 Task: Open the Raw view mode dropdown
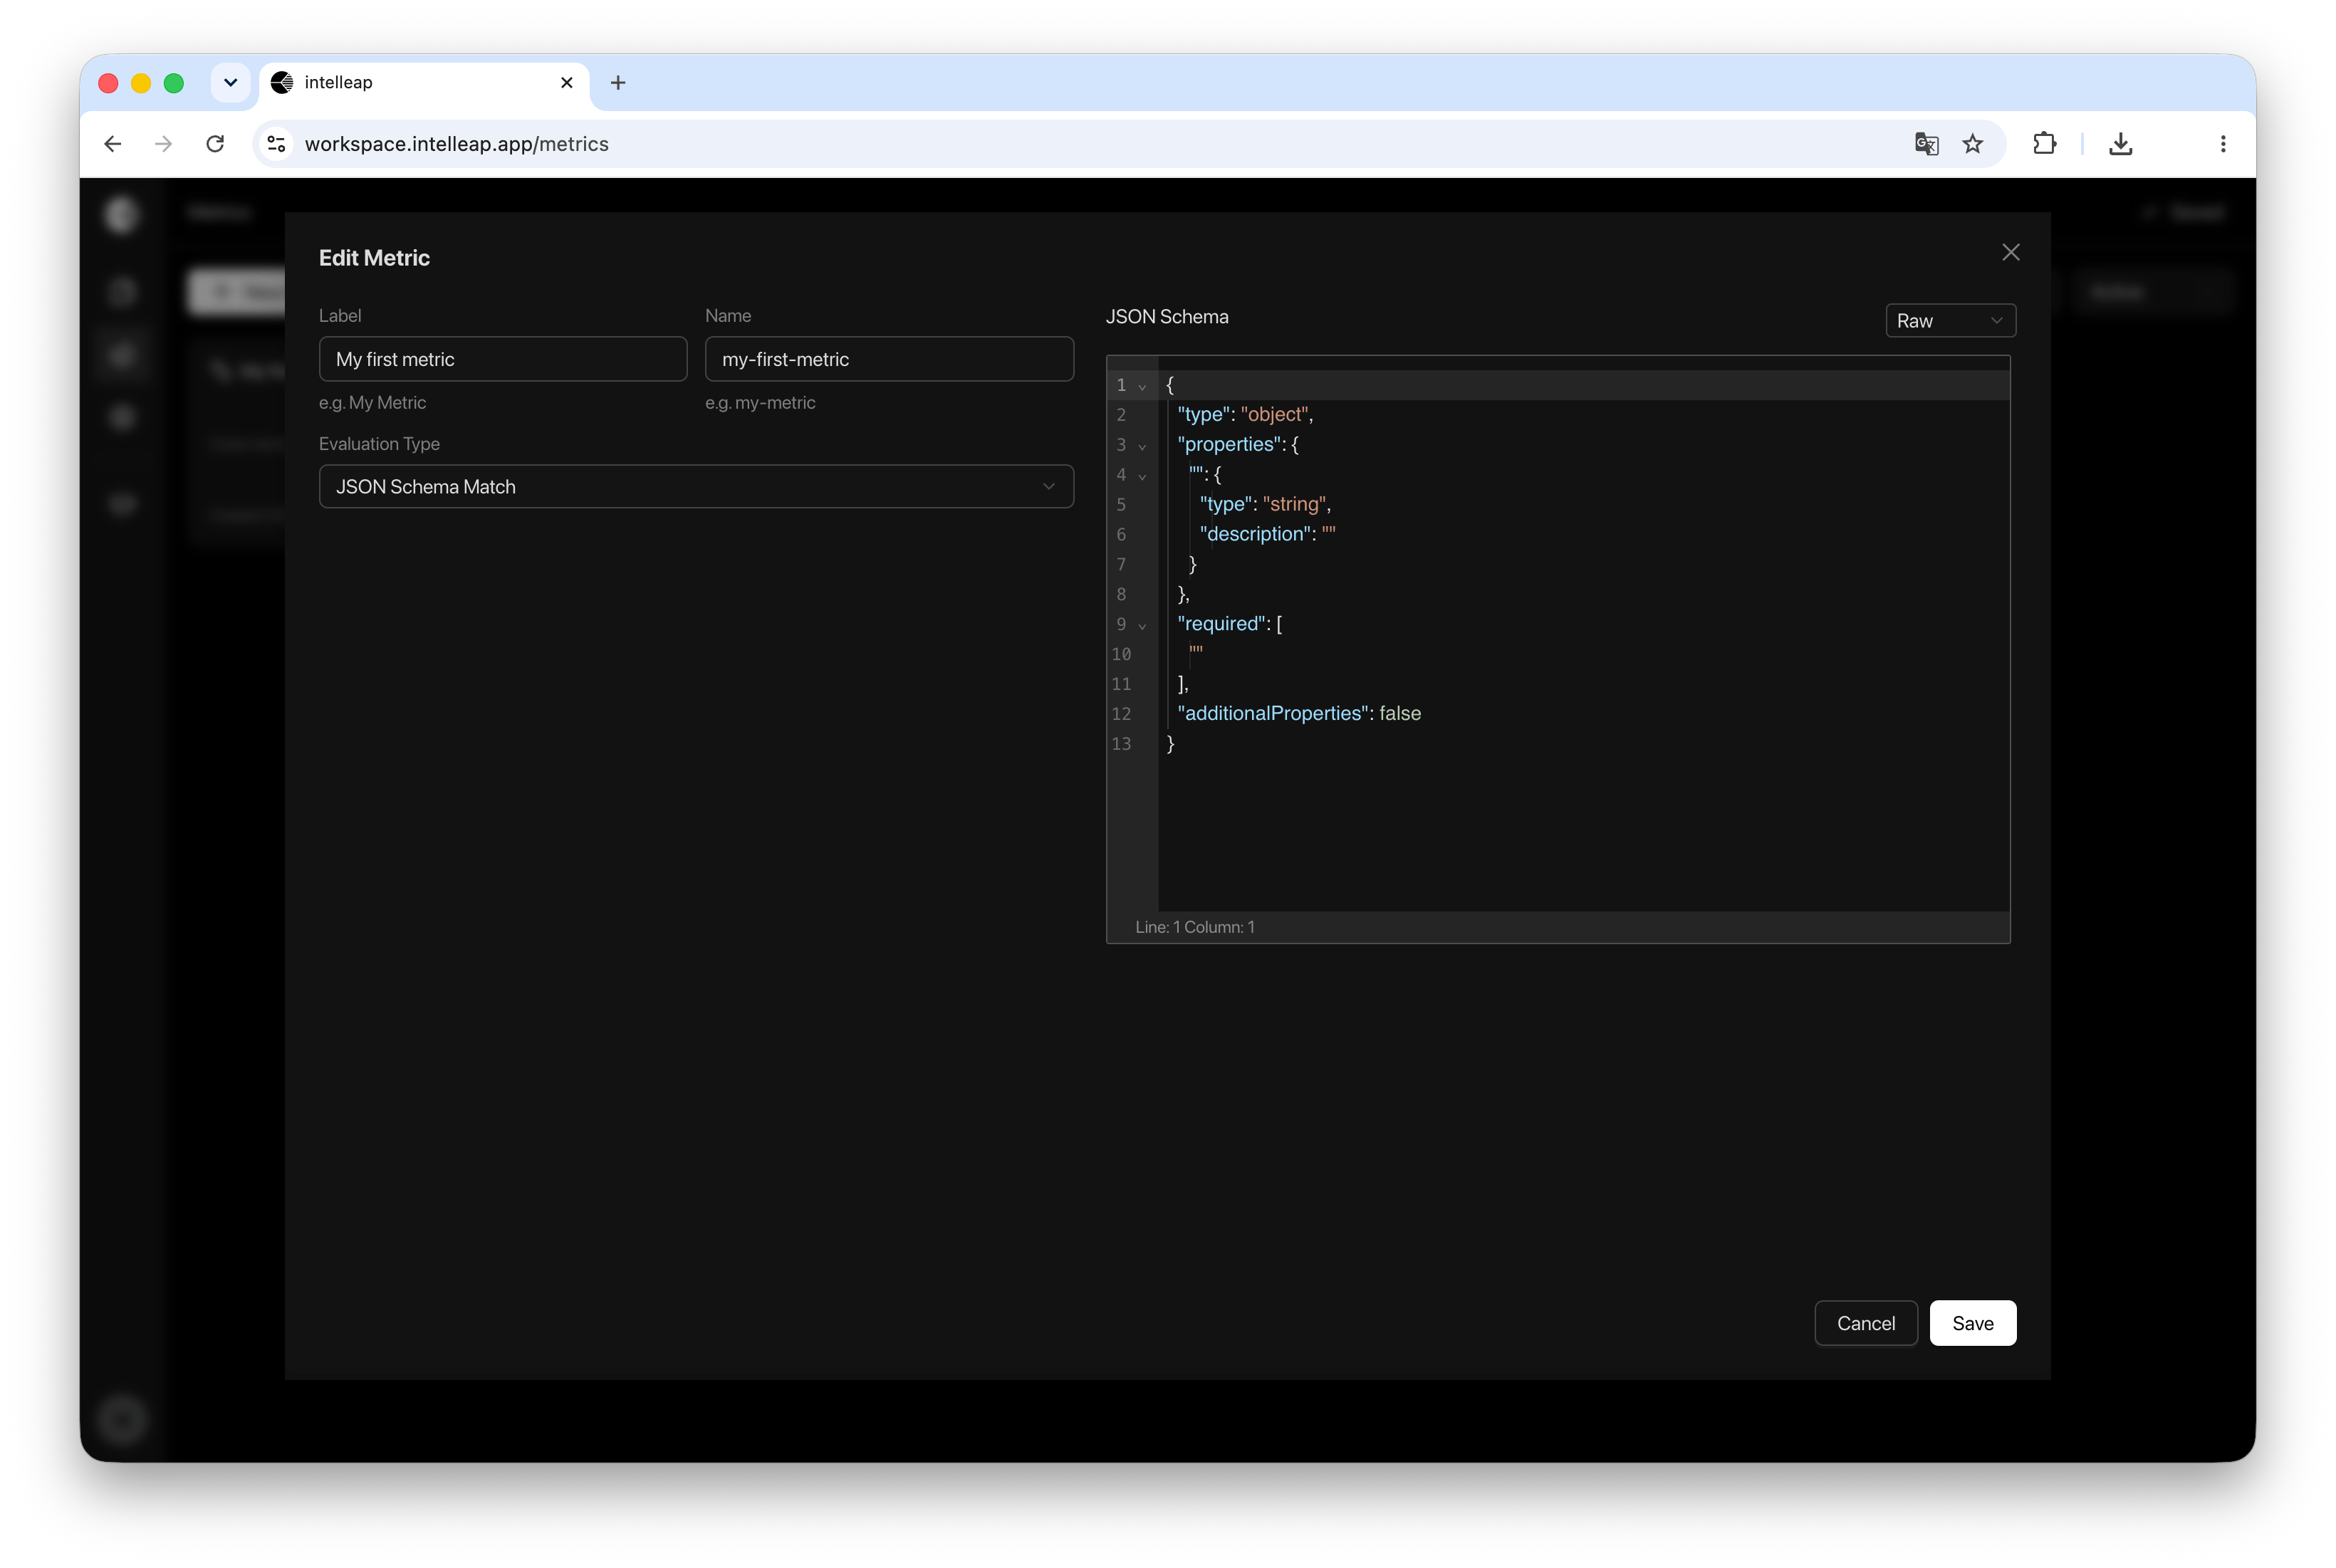[x=1949, y=321]
